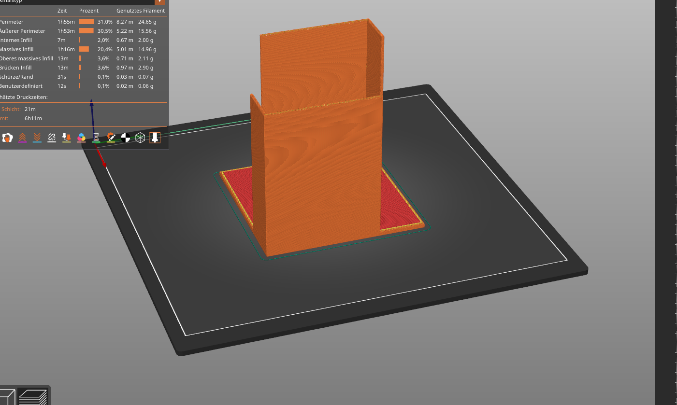This screenshot has height=405, width=677.
Task: Click the Brücken Infill legend entry
Action: coord(16,68)
